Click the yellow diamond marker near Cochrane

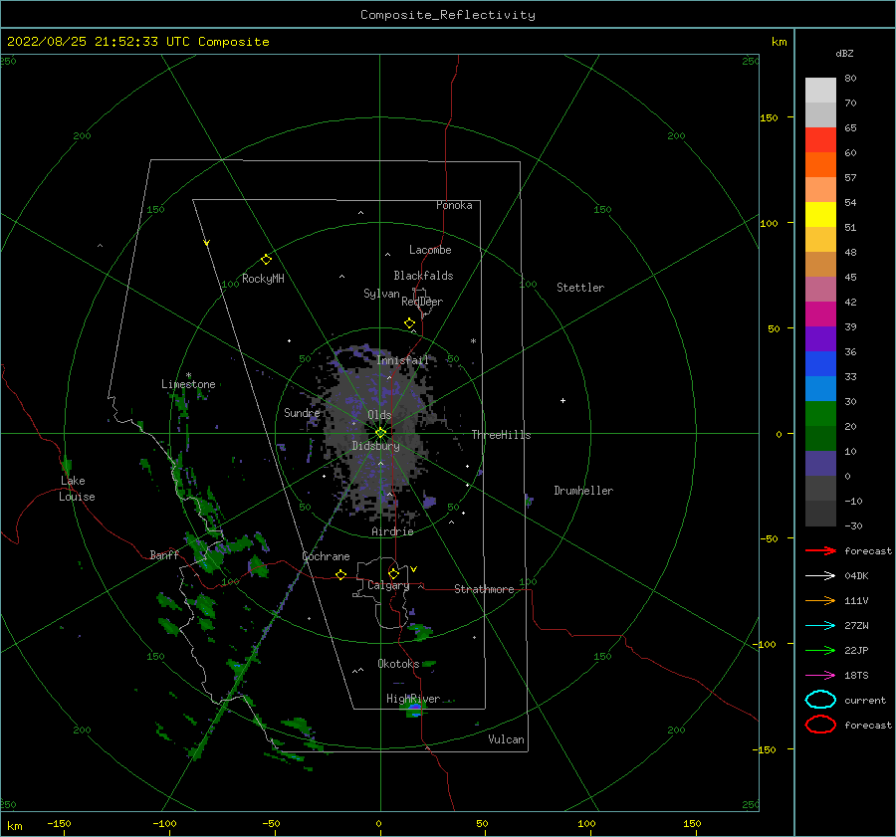pos(341,574)
